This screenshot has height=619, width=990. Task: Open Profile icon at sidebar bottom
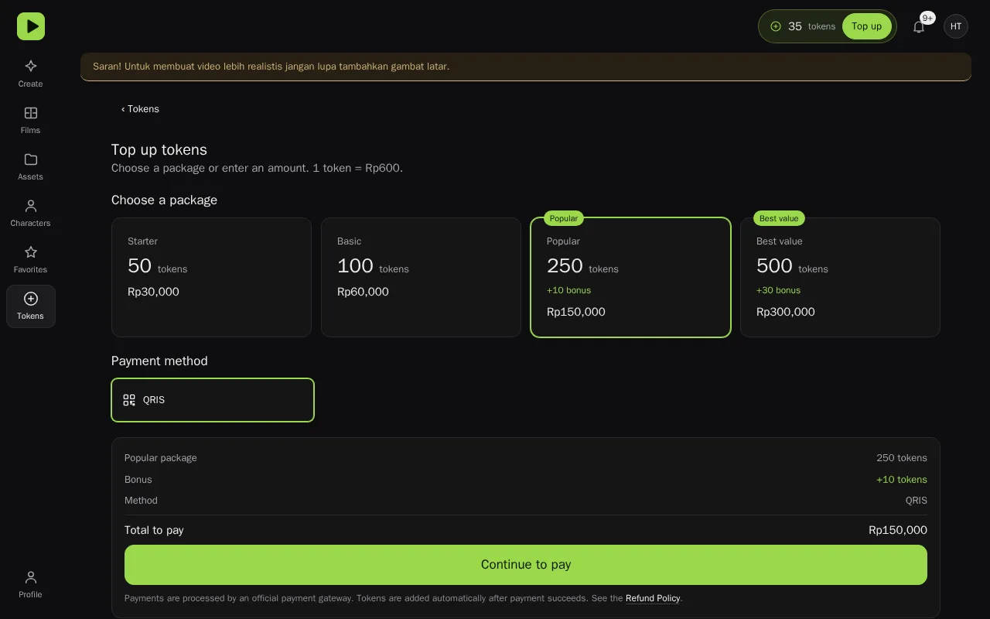coord(31,577)
